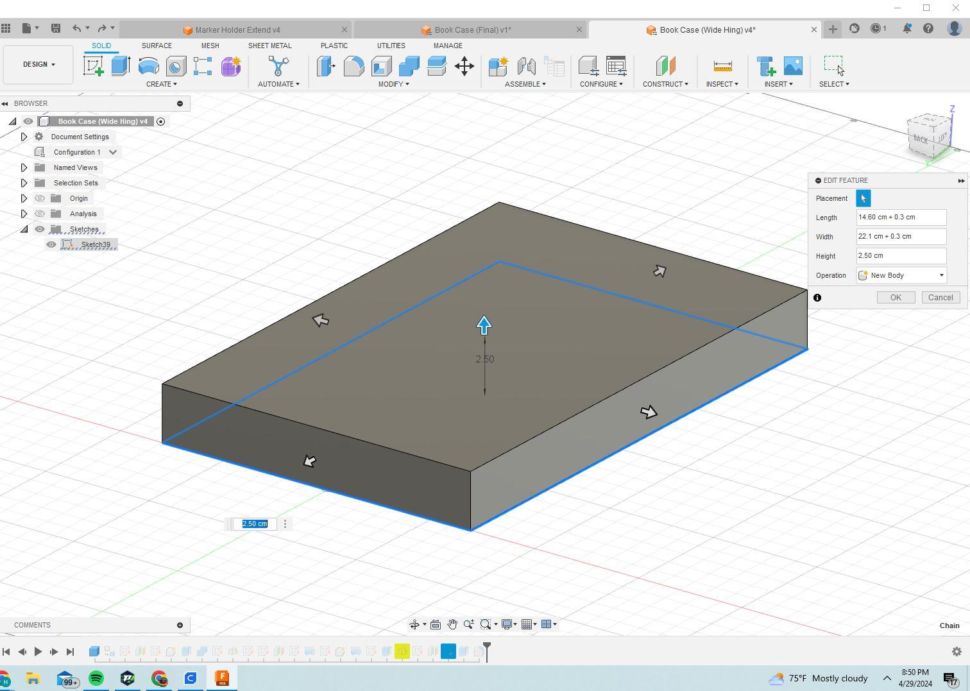The width and height of the screenshot is (970, 691).
Task: Select the Create Sketch tool
Action: pyautogui.click(x=93, y=66)
